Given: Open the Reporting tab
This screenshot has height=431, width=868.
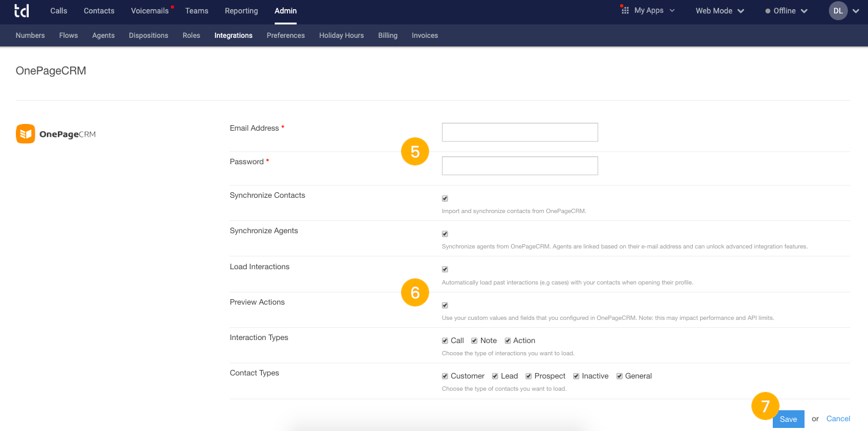Looking at the screenshot, I should point(241,10).
